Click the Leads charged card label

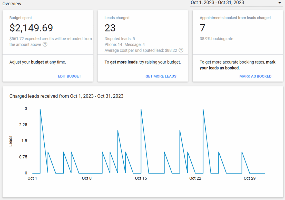tap(117, 18)
